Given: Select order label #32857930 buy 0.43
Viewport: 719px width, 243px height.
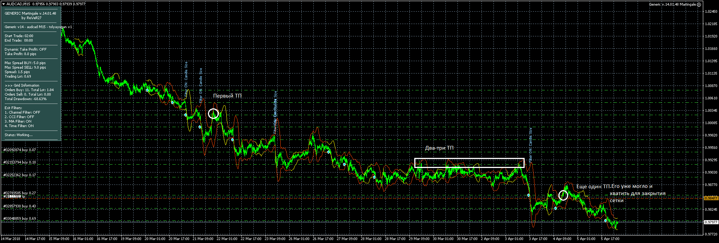Looking at the screenshot, I should coord(20,206).
